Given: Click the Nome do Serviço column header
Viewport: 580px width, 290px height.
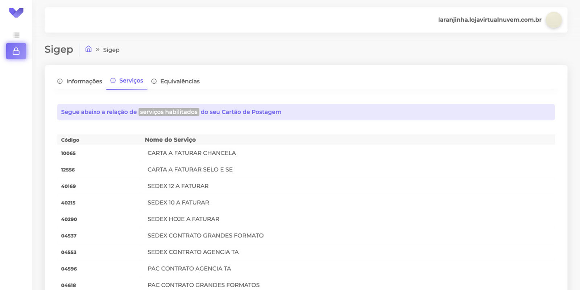Looking at the screenshot, I should (170, 140).
